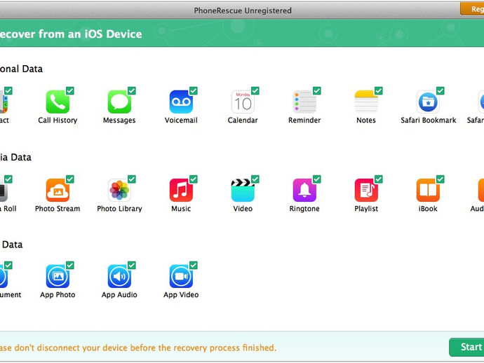This screenshot has height=363, width=484.
Task: Select the App Audio speaker icon
Action: point(119,276)
